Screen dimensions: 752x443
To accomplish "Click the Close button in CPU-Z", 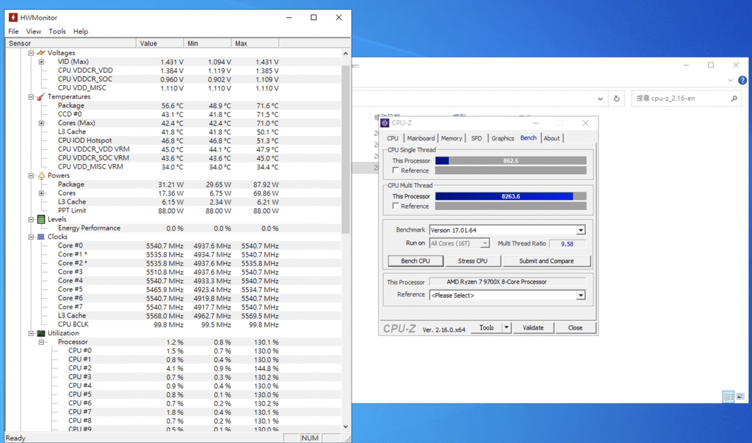I will tap(575, 328).
